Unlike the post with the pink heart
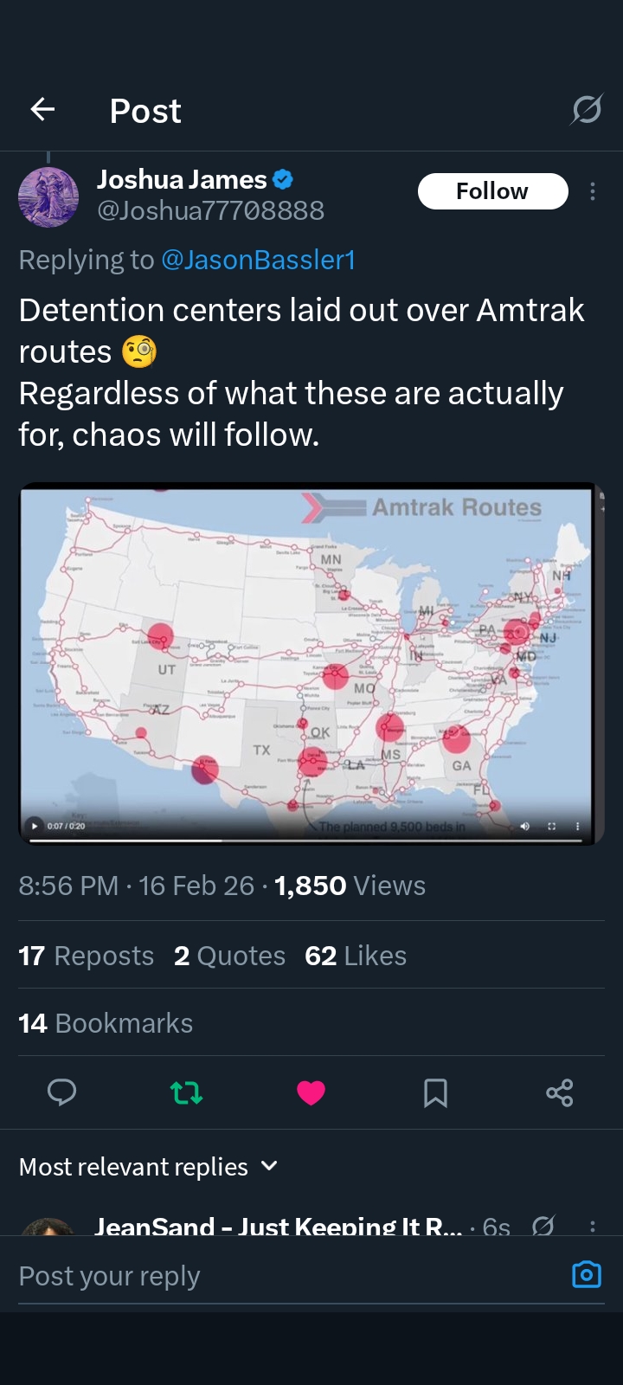 [311, 1092]
